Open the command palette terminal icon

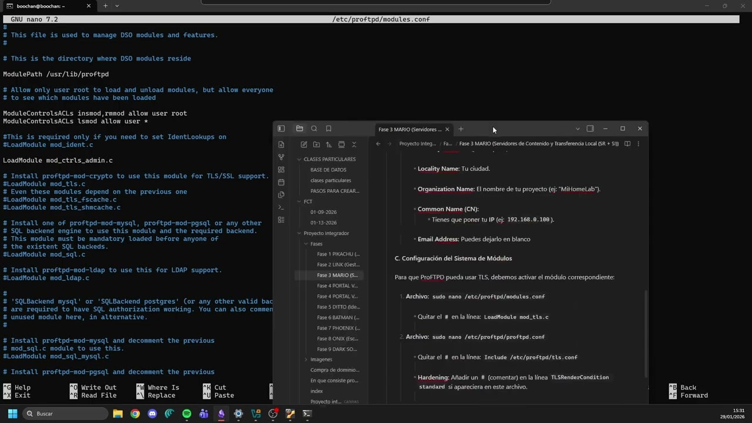pyautogui.click(x=281, y=207)
